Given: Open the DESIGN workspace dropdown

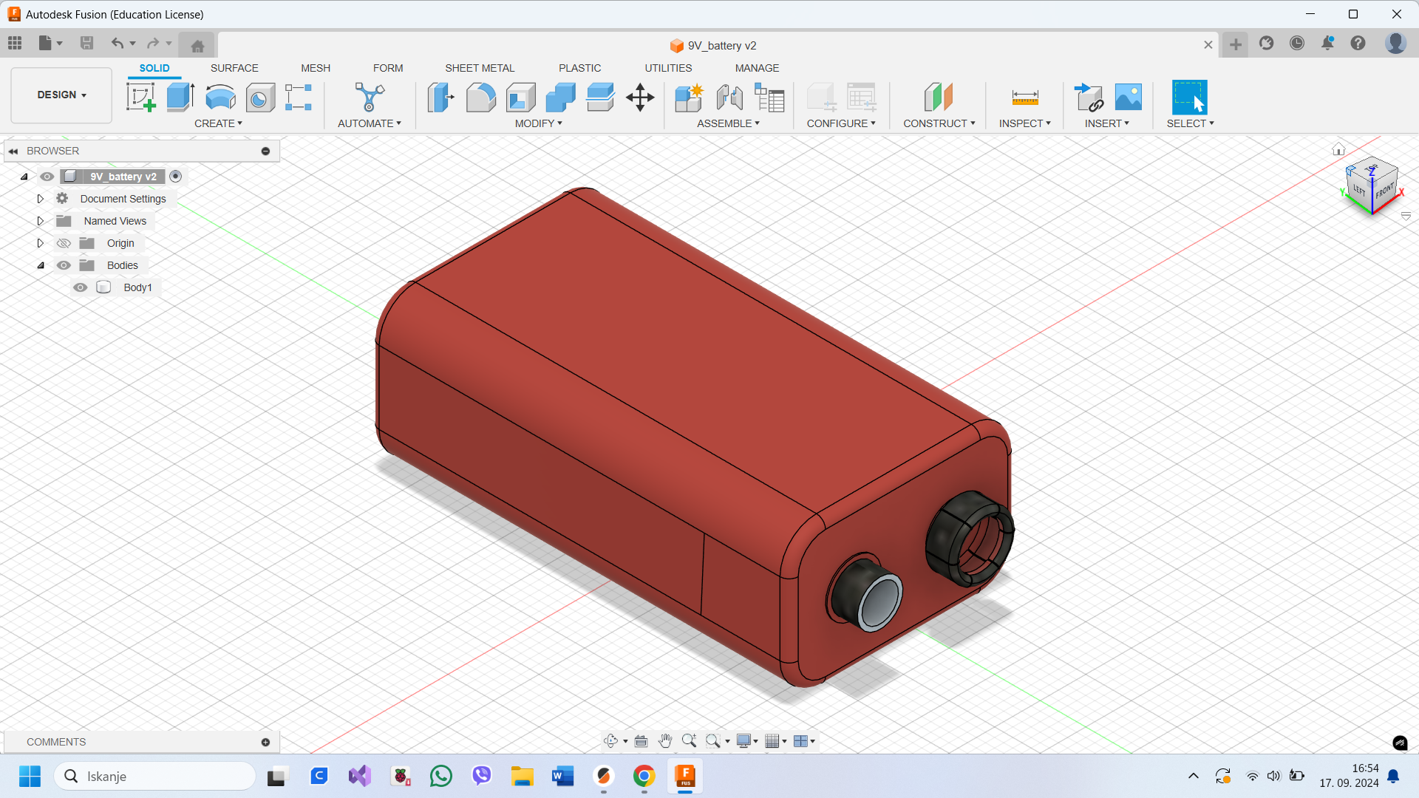Looking at the screenshot, I should [61, 95].
